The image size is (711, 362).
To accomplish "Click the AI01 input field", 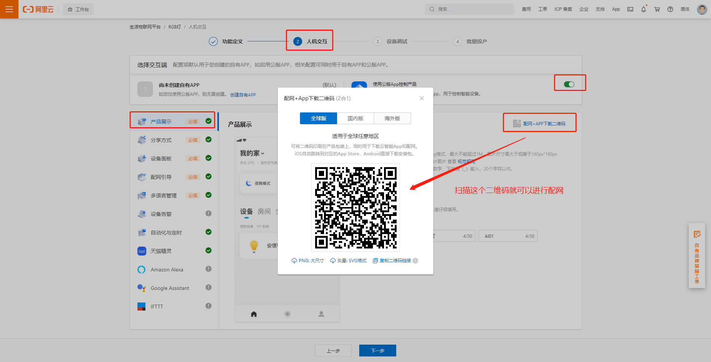I will click(x=508, y=236).
